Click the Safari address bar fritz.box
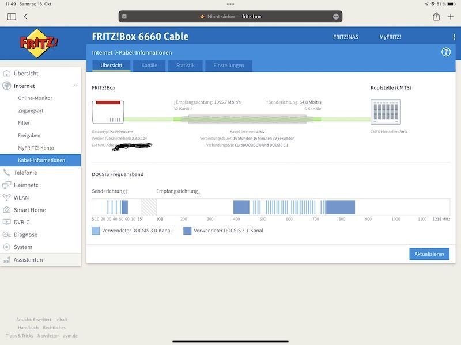This screenshot has height=345, width=461. point(230,17)
